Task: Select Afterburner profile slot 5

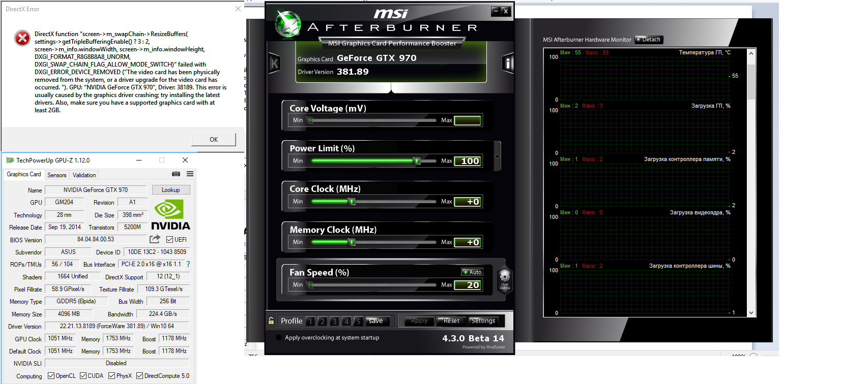Action: (358, 321)
